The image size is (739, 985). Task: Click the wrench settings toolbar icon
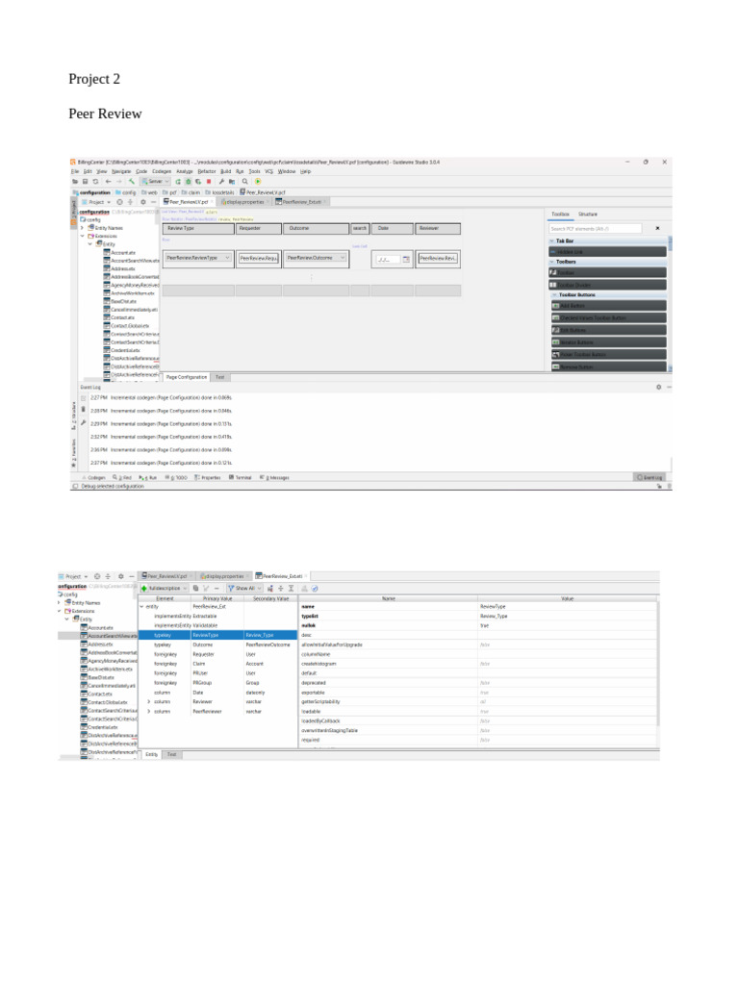(221, 182)
